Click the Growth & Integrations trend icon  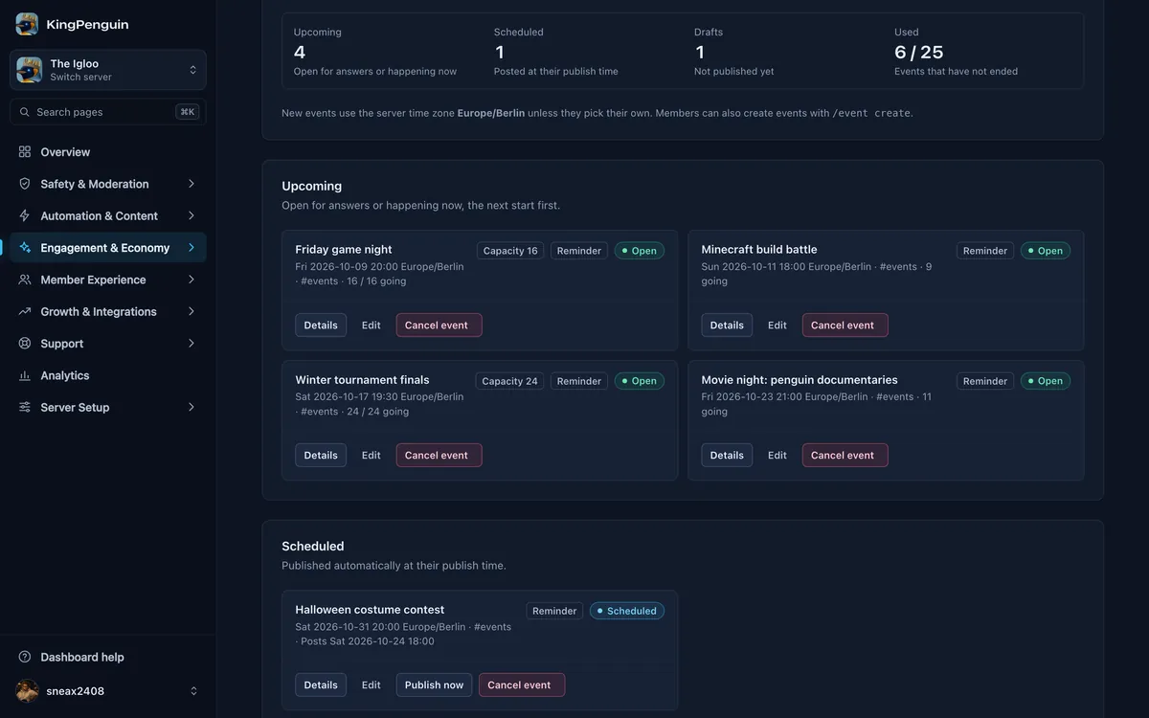(x=25, y=312)
